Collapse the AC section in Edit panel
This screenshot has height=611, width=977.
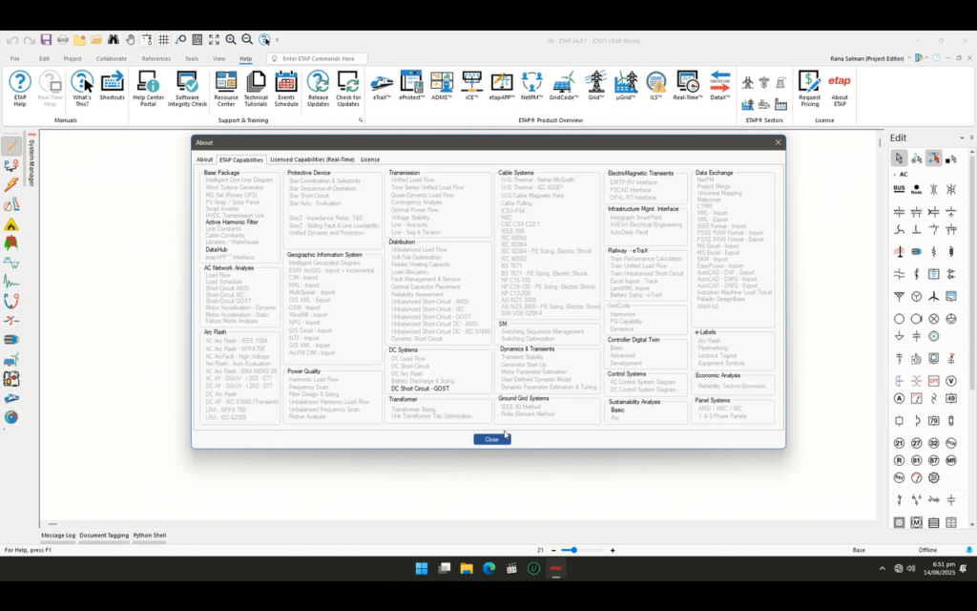tap(895, 175)
